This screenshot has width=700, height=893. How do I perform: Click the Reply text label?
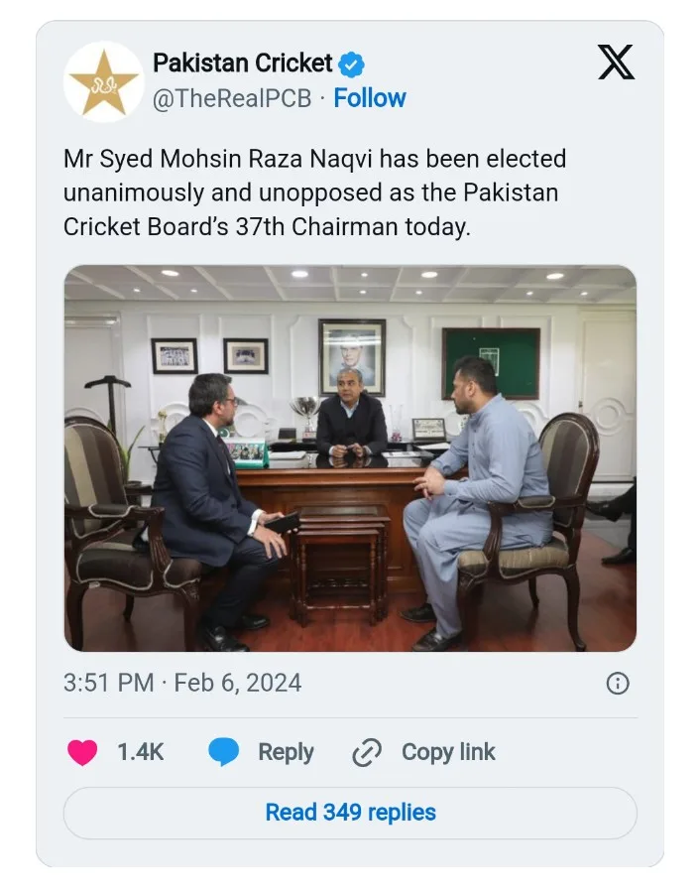(286, 752)
